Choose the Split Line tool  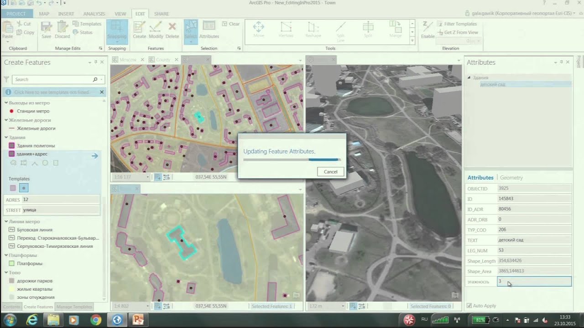(340, 31)
